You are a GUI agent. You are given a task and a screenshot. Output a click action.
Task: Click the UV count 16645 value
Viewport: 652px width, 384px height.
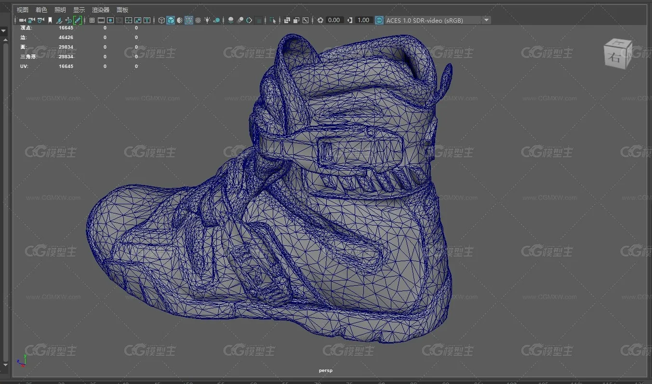pyautogui.click(x=66, y=66)
